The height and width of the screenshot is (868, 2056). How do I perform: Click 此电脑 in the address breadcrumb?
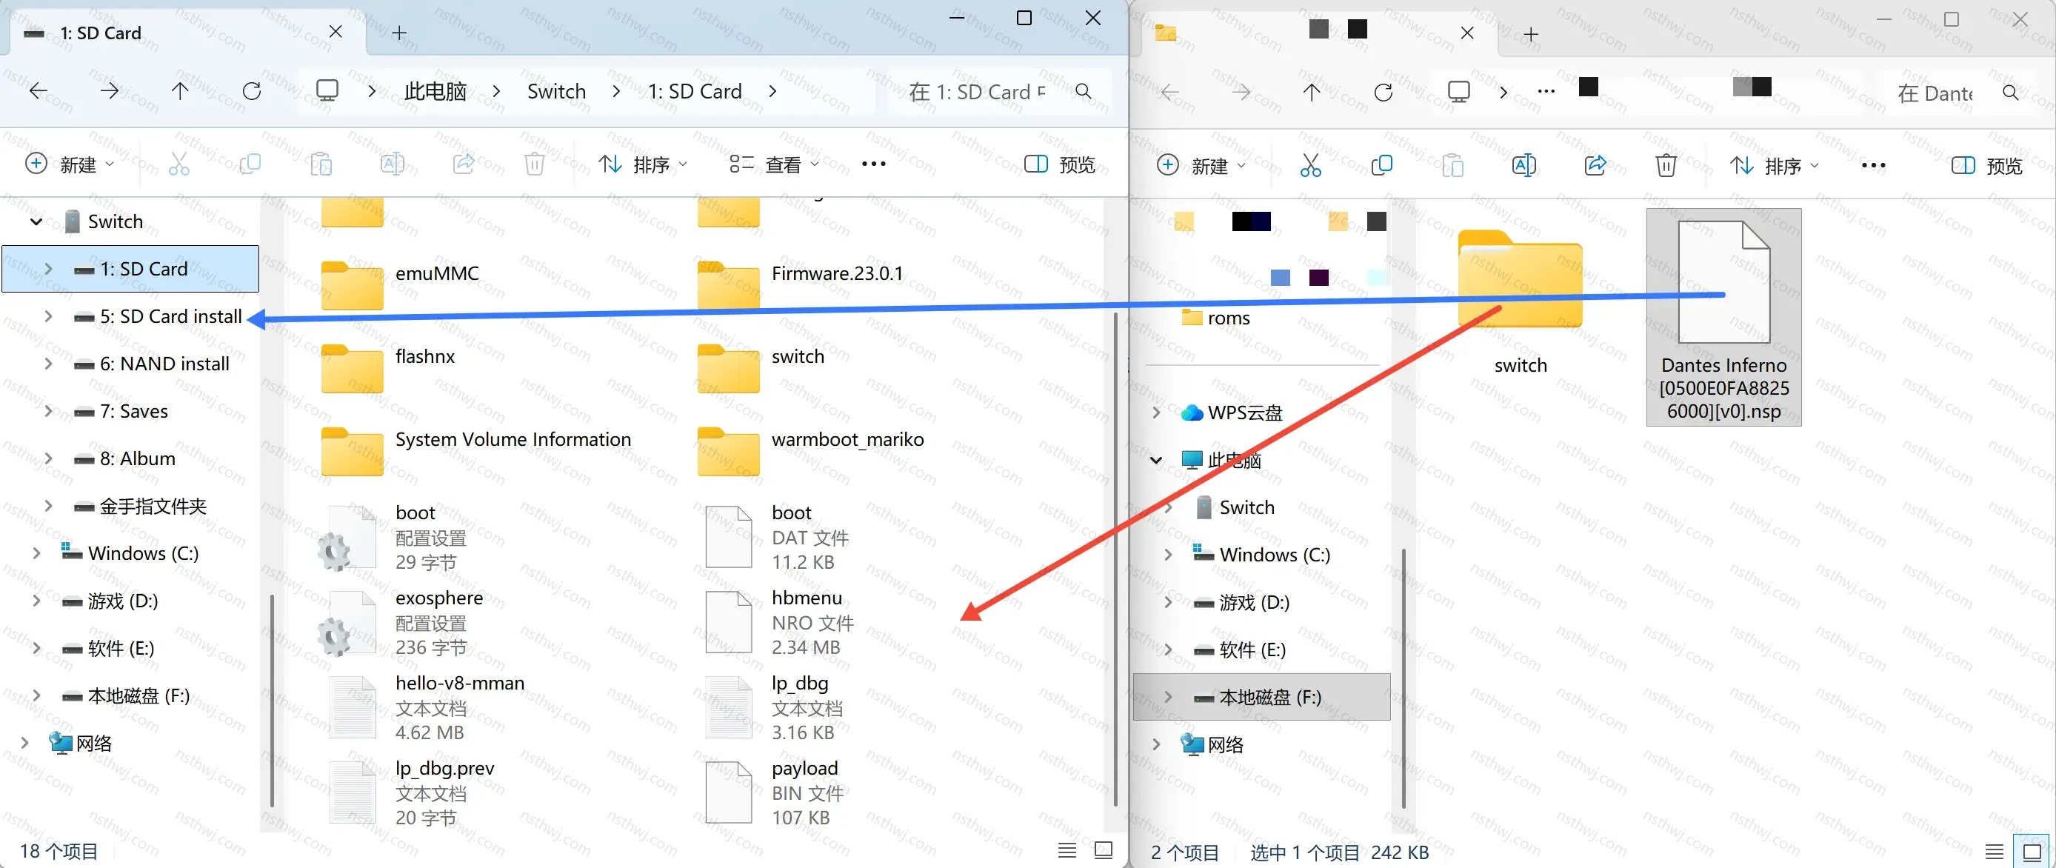pos(435,91)
